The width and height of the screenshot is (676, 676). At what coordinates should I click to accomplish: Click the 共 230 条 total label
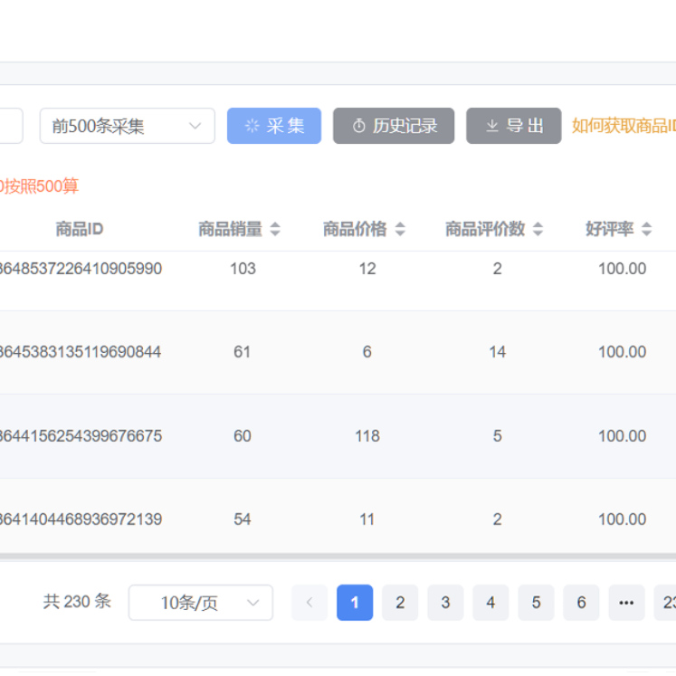pyautogui.click(x=77, y=602)
